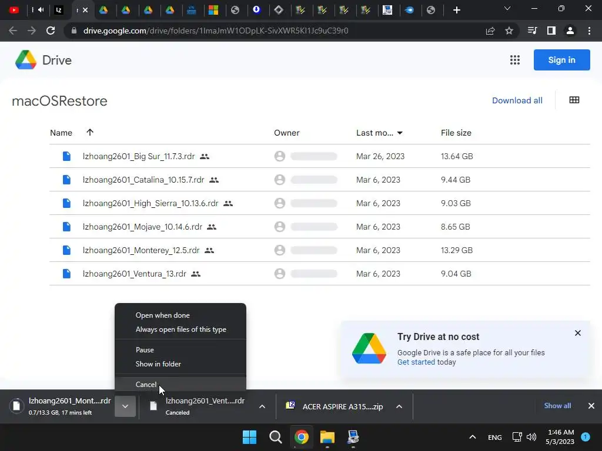Show hidden system tray icons
Screen dimensions: 602x451
pyautogui.click(x=473, y=437)
